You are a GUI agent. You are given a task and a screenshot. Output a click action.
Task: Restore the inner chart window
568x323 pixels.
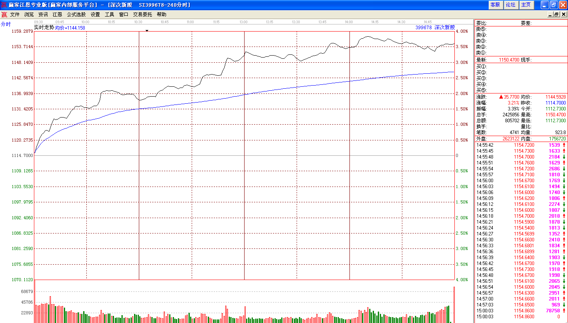pos(557,15)
